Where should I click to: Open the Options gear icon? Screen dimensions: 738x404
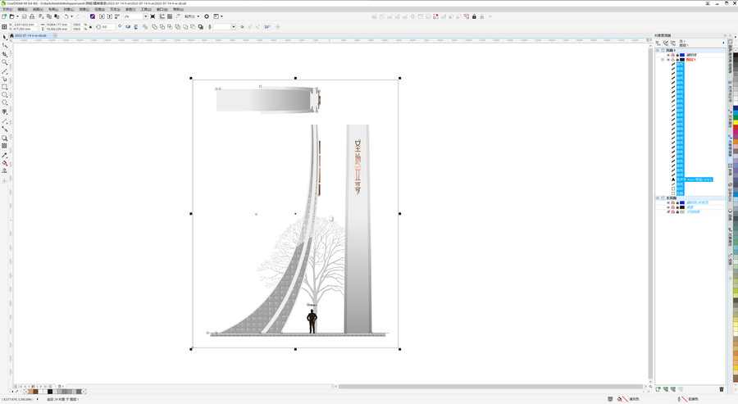click(207, 16)
